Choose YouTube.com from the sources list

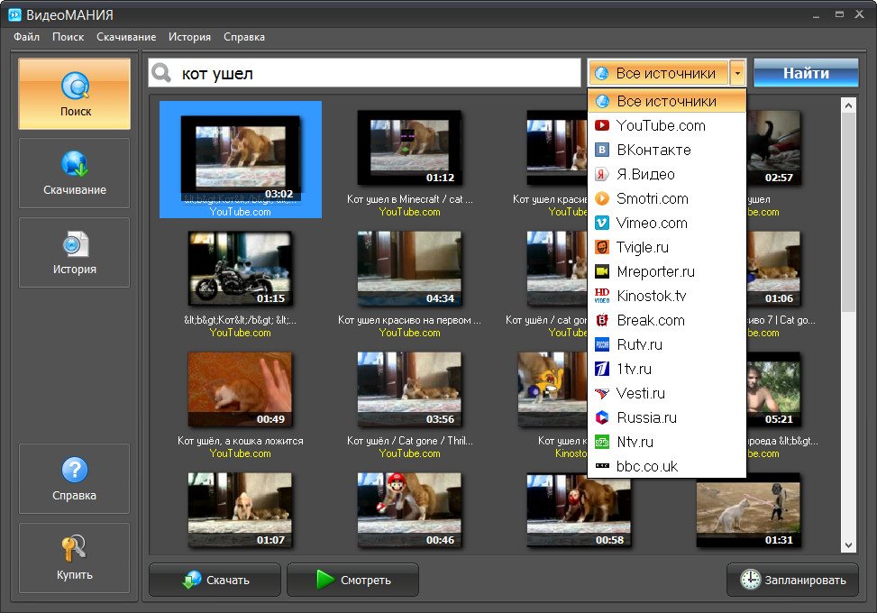(x=667, y=125)
